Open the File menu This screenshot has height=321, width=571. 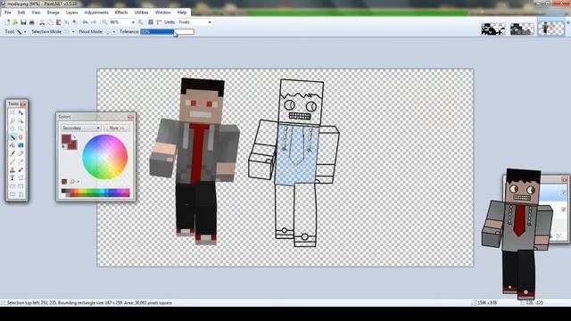click(x=8, y=12)
